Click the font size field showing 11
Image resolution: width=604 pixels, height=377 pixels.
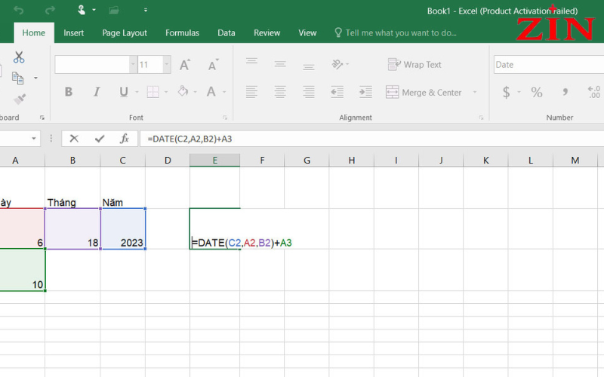(150, 65)
